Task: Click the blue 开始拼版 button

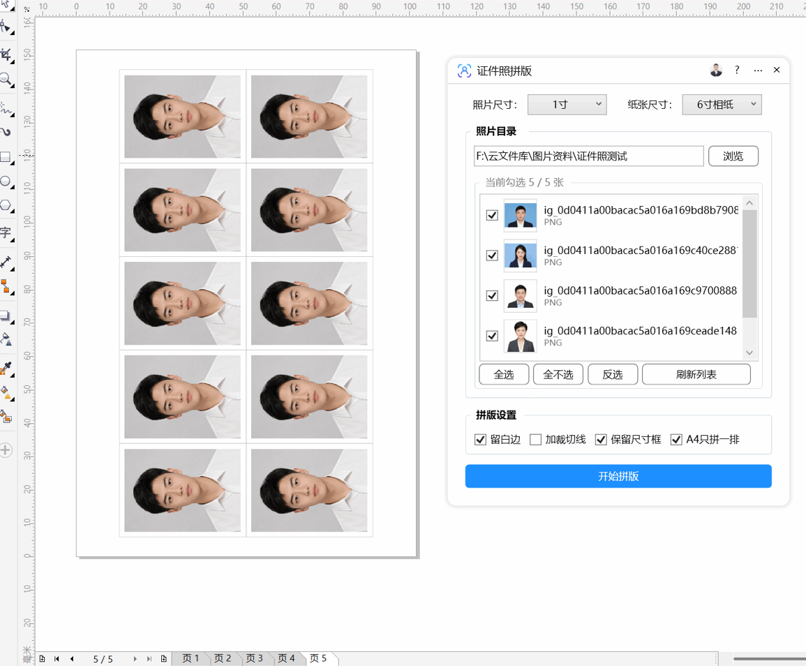Action: click(x=618, y=476)
